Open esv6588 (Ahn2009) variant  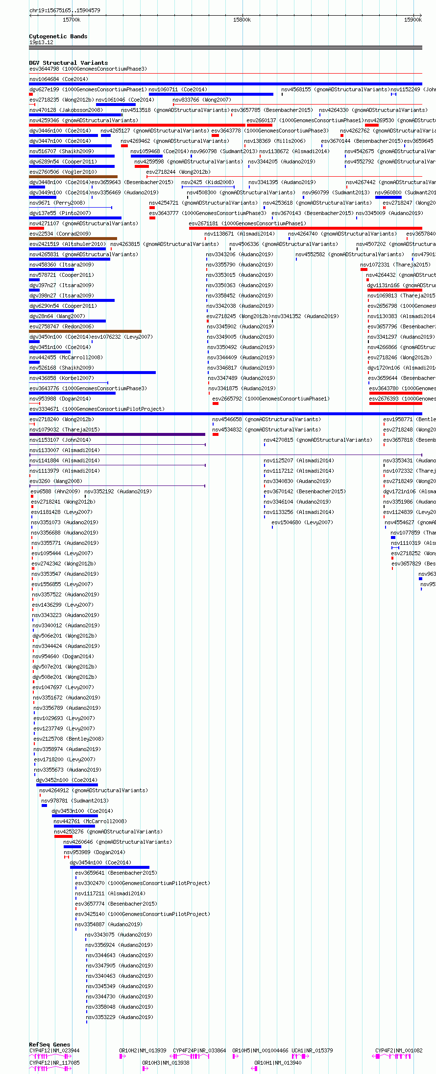click(x=55, y=491)
